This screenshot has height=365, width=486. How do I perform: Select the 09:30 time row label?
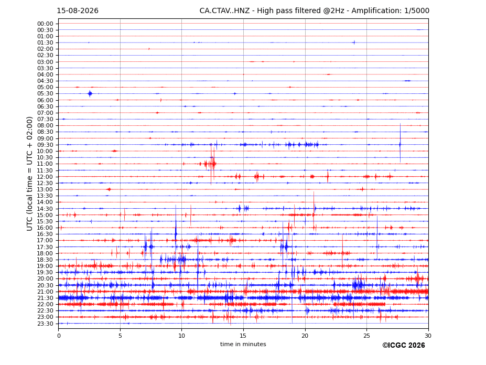pyautogui.click(x=45, y=145)
